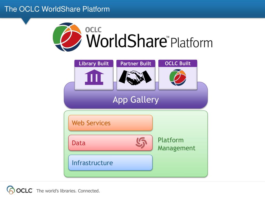The height and width of the screenshot is (199, 265).
Task: Click the 'Platform' word in the logo
Action: pos(192,43)
